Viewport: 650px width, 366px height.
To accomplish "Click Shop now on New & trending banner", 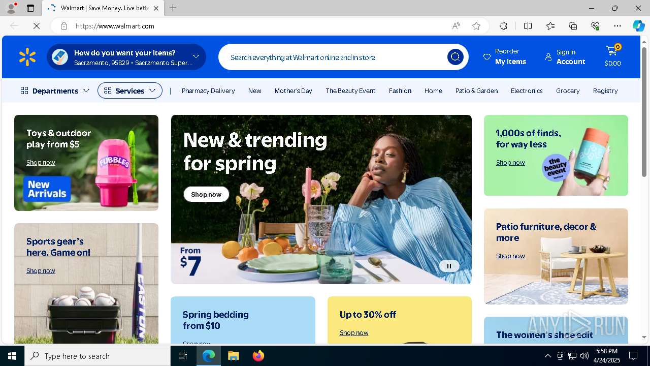I will [206, 194].
